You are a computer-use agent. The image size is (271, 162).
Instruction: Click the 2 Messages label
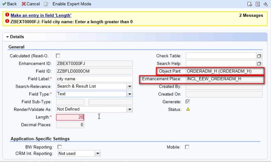(251, 15)
